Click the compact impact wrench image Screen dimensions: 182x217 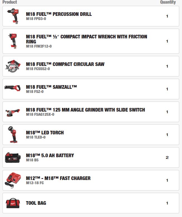click(13, 41)
